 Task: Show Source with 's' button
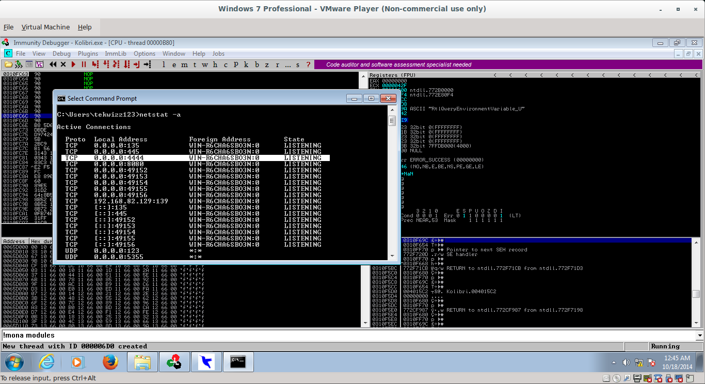point(298,65)
